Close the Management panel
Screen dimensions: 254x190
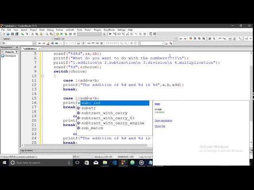17,47
